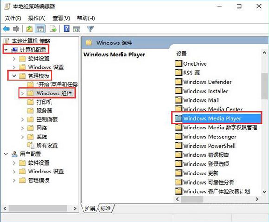Click settings list horizontal scroll left arrow

[x=178, y=199]
